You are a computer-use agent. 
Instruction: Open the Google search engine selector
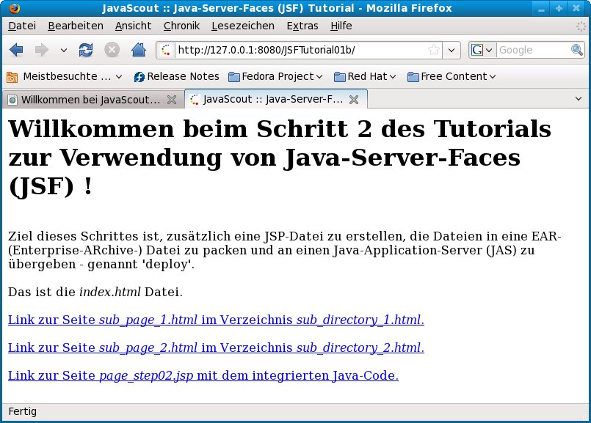coord(482,50)
